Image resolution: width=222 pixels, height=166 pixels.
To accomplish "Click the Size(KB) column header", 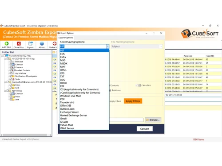I will [210, 56].
